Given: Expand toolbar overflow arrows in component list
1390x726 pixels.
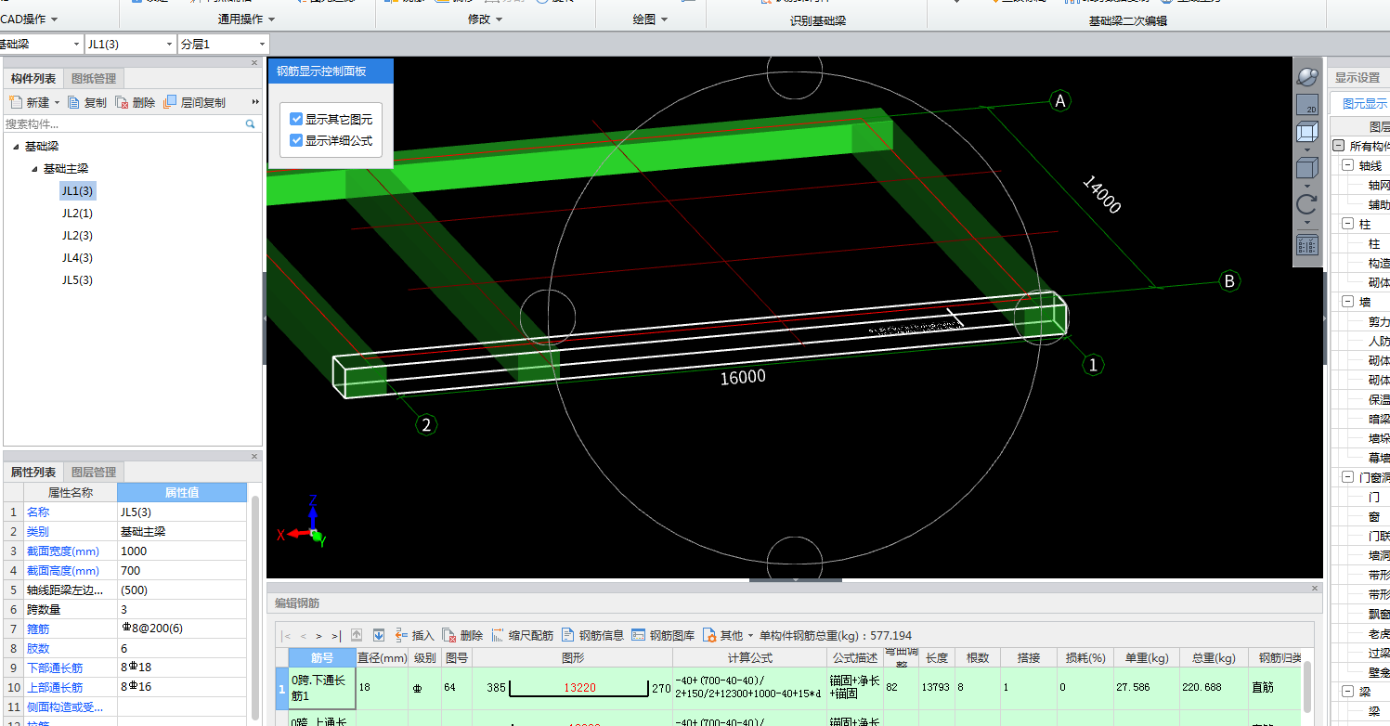Looking at the screenshot, I should point(255,102).
